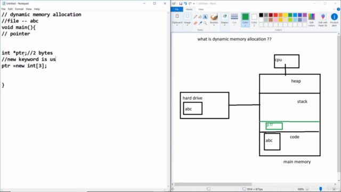This screenshot has width=341, height=192.
Task: Pick the purple color swatch
Action: click(x=305, y=15)
